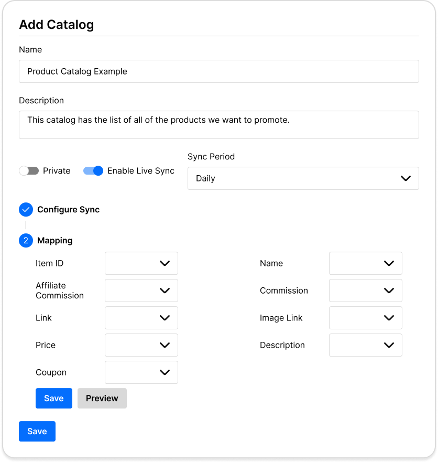Click the Configure Sync checkmark step icon
The image size is (438, 463).
(x=26, y=210)
